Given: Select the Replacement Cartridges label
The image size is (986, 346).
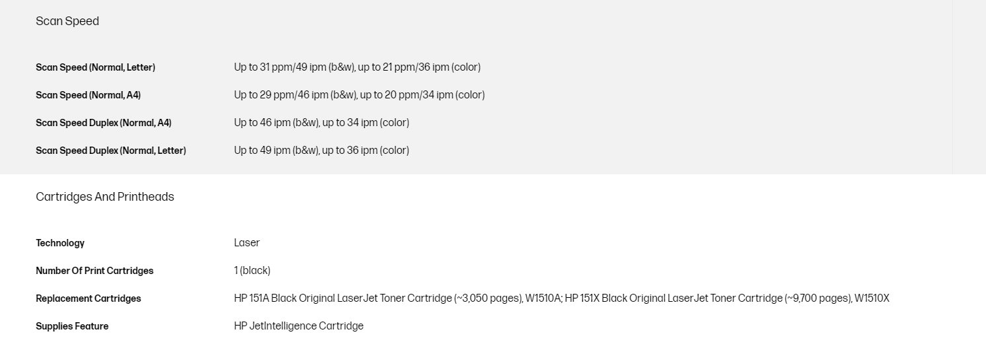Looking at the screenshot, I should pos(88,298).
